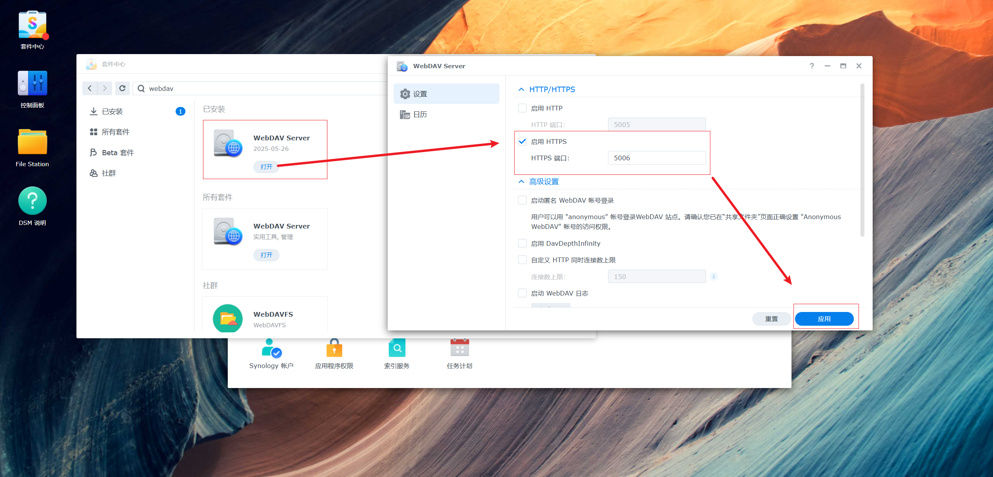Screen dimensions: 993x477
Task: Click the installed WebDAV Server title
Action: [281, 138]
